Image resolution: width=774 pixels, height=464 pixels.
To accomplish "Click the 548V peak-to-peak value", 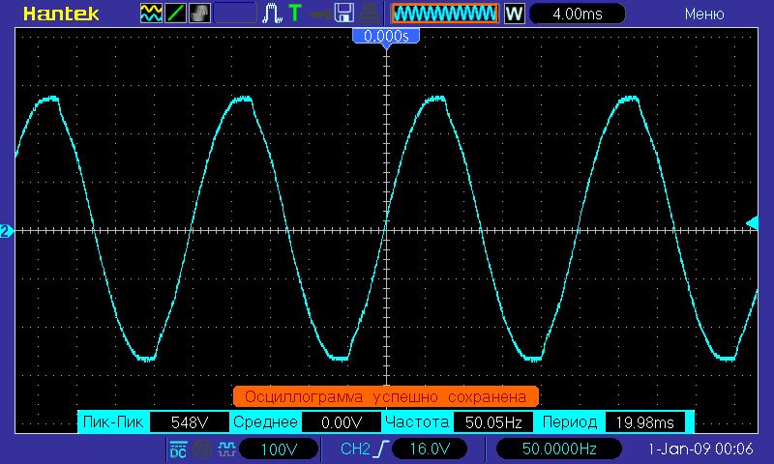I will 189,422.
